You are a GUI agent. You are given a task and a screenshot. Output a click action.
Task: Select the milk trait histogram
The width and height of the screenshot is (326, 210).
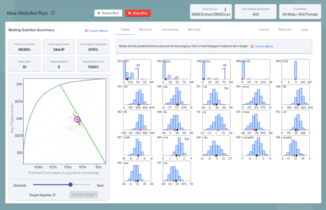[x=136, y=149]
